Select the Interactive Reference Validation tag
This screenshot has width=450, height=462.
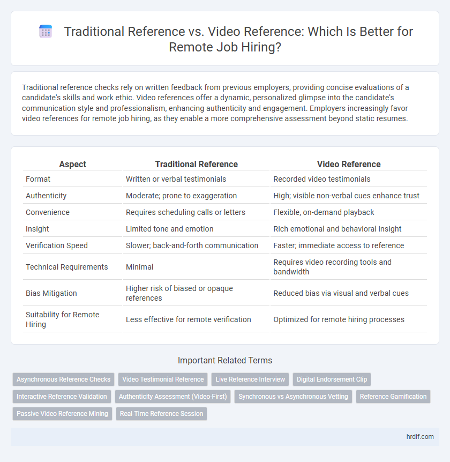62,396
